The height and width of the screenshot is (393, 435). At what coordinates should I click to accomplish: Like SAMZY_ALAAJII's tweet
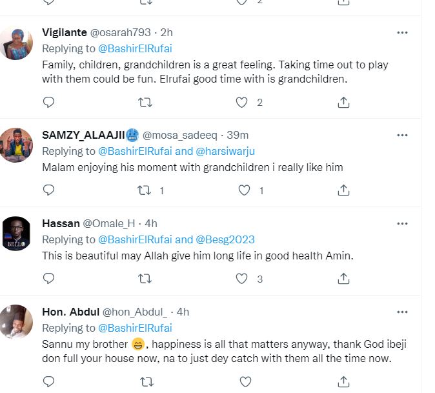tap(244, 190)
